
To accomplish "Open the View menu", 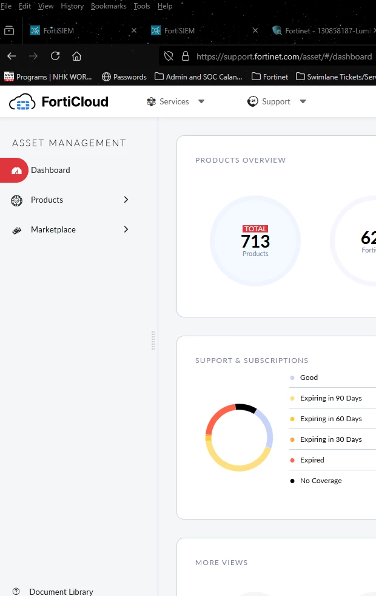I will pyautogui.click(x=45, y=6).
